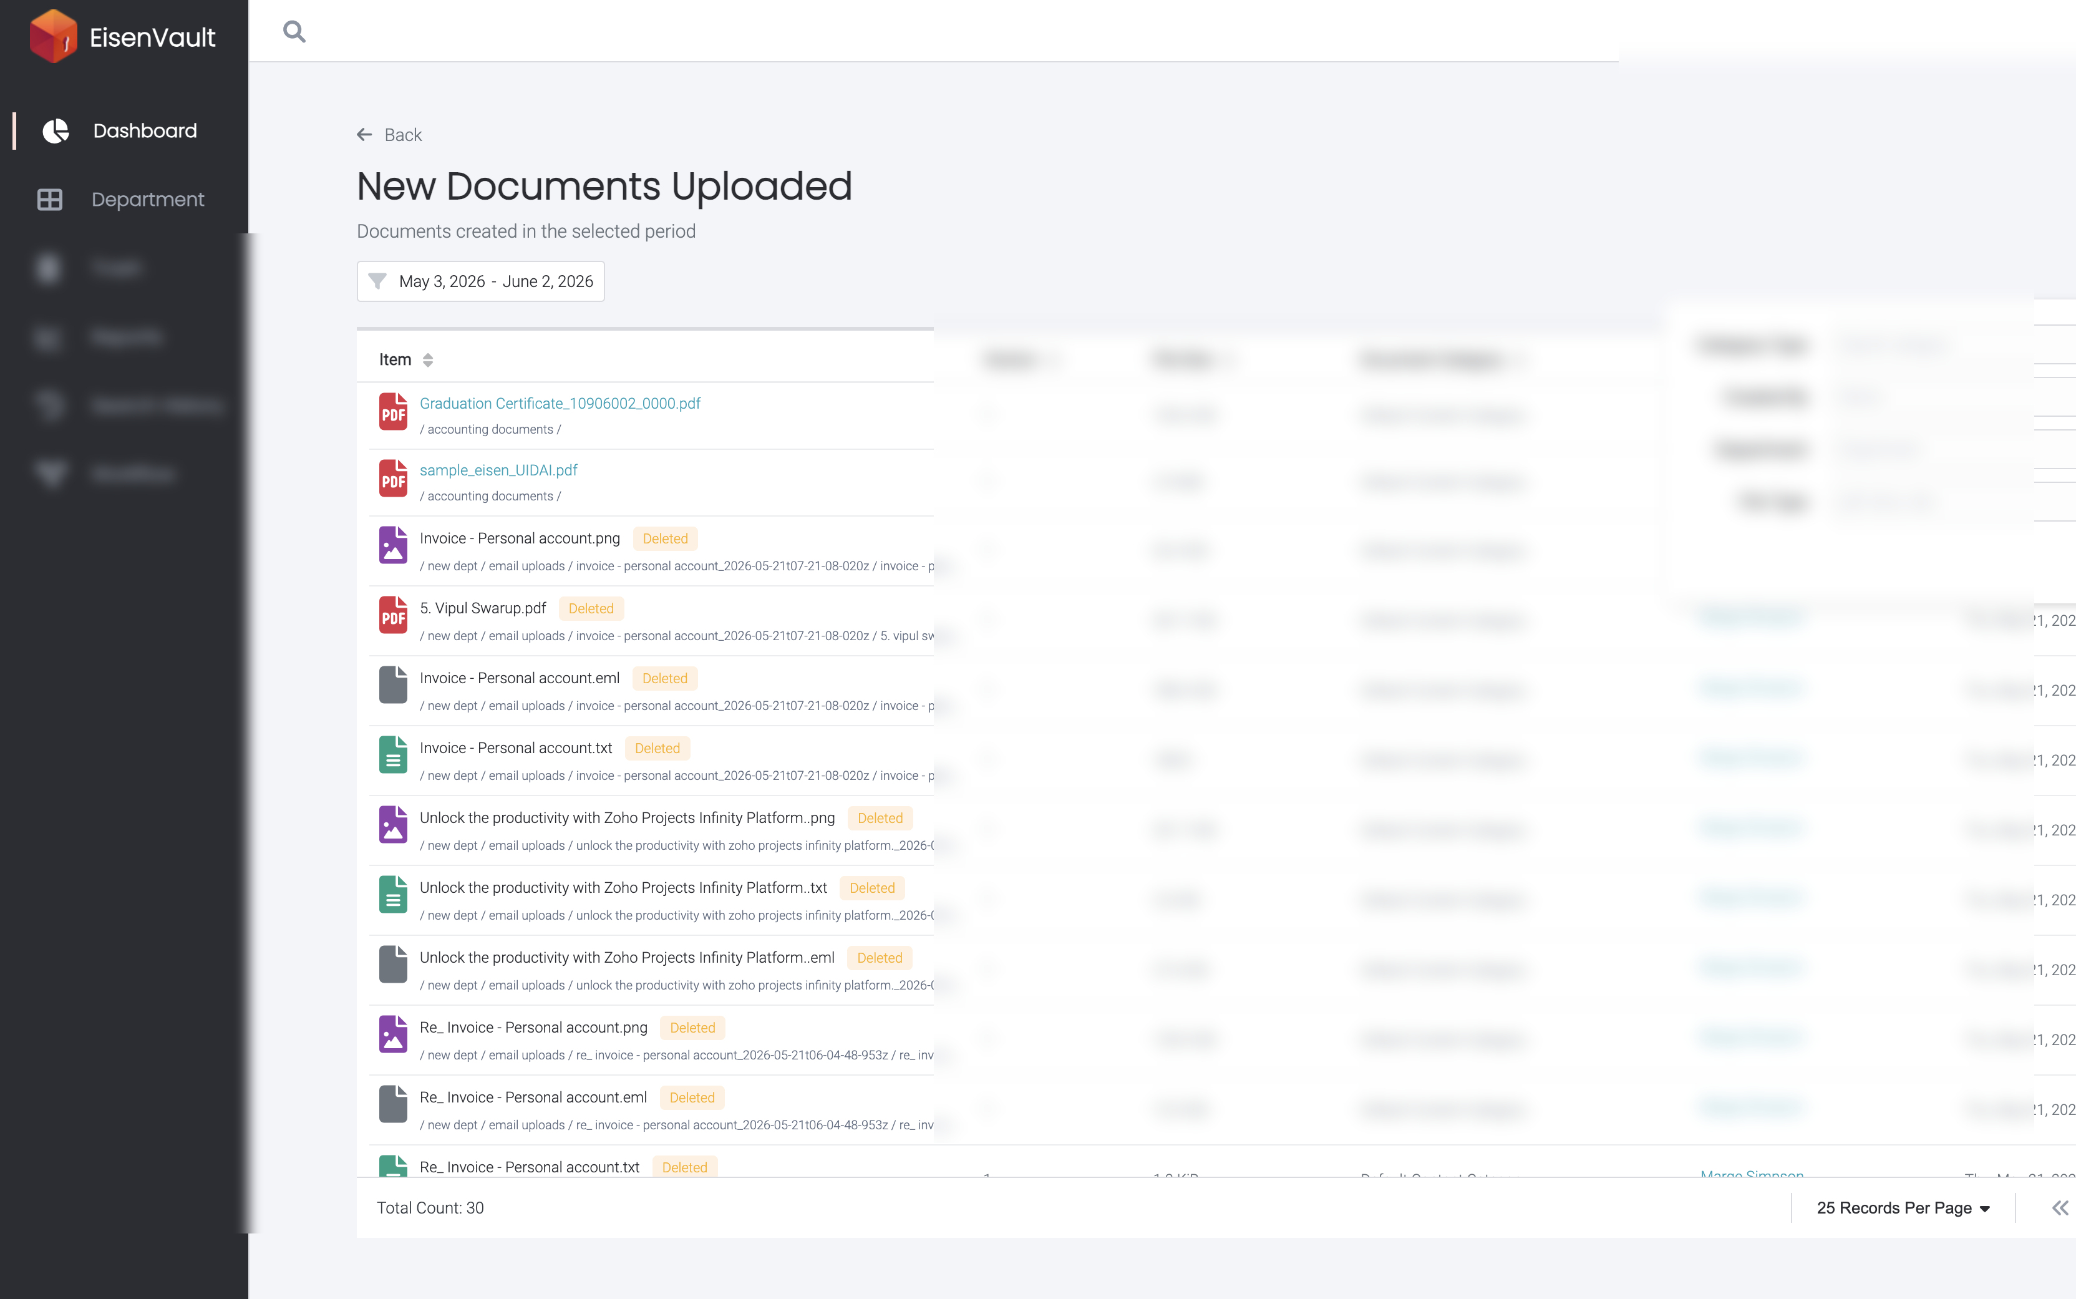The image size is (2076, 1299).
Task: Click file icon of Re_ Invoice - Personal account.eml
Action: click(394, 1104)
